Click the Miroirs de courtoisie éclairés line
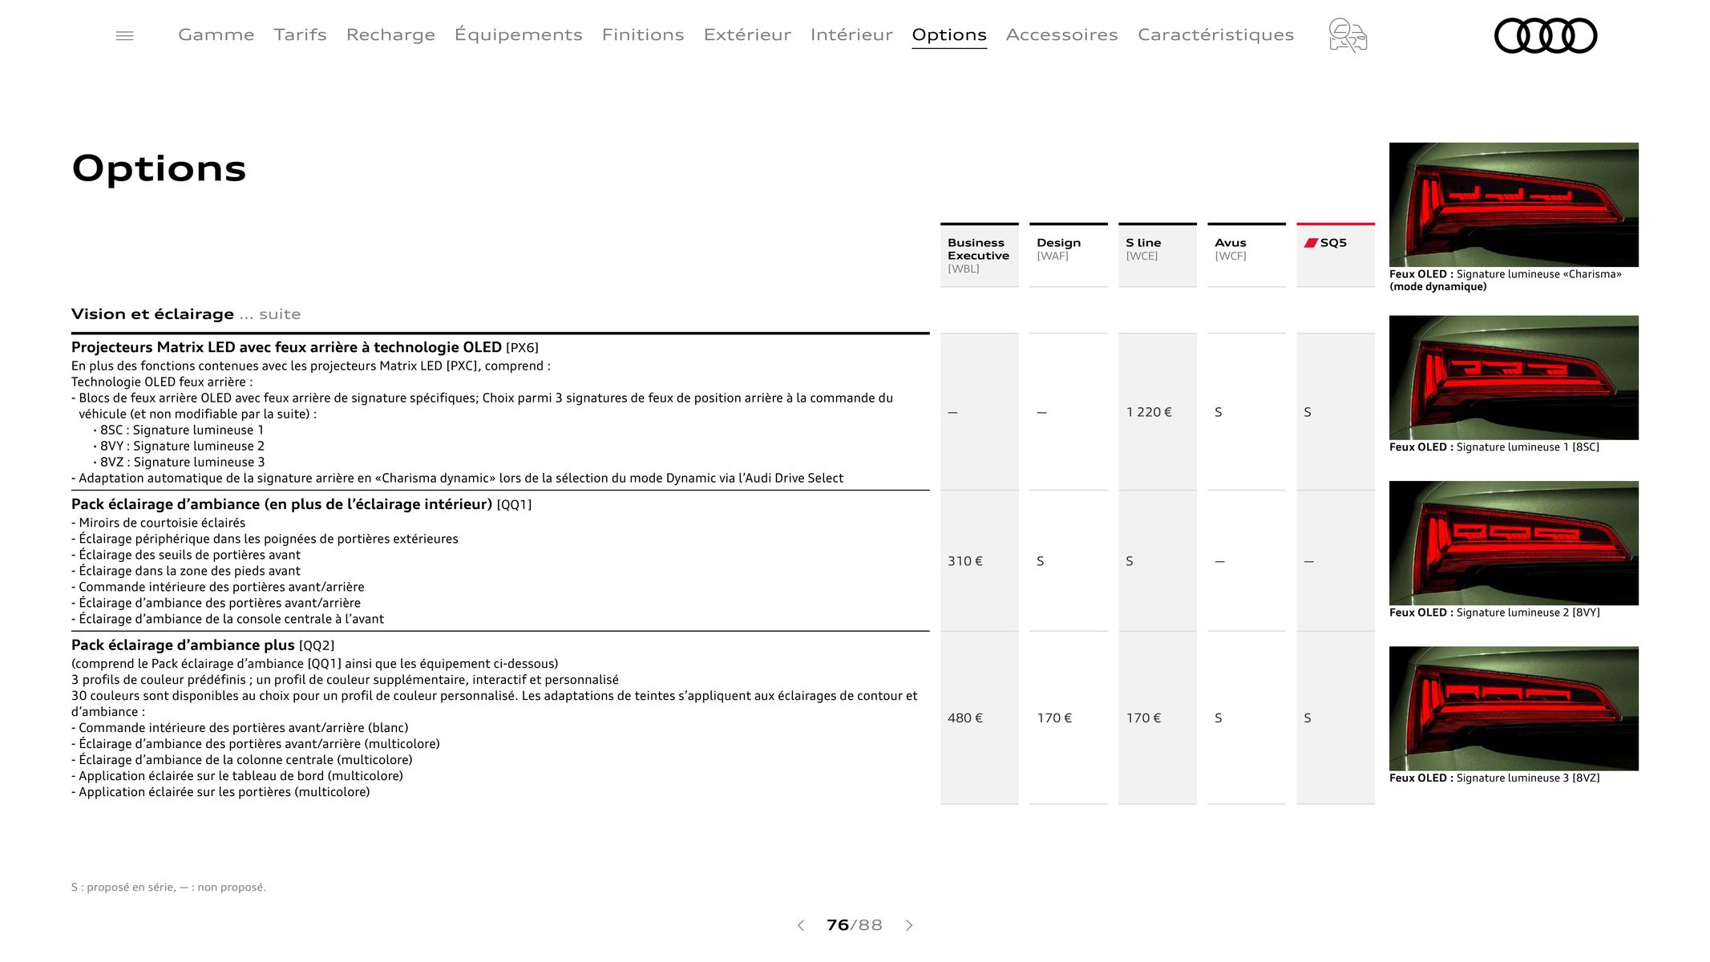 point(159,523)
